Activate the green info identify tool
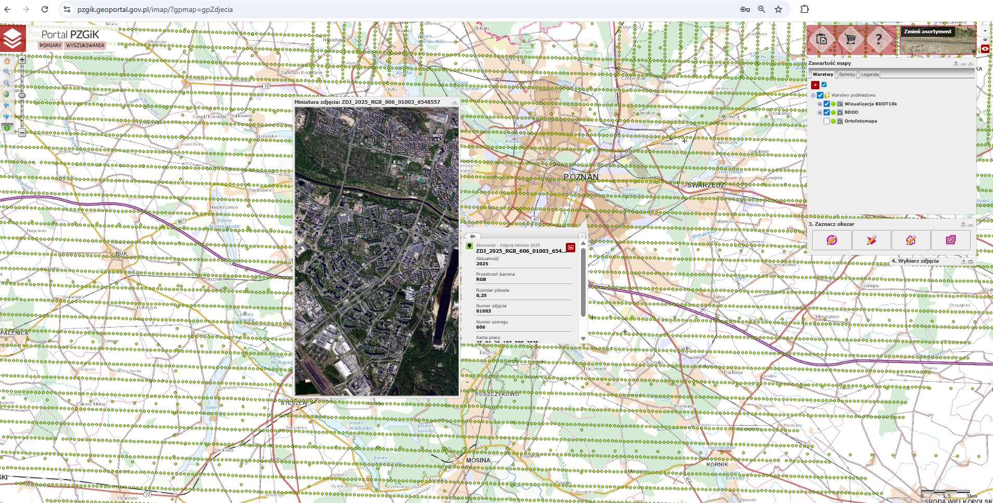993x503 pixels. (x=7, y=128)
